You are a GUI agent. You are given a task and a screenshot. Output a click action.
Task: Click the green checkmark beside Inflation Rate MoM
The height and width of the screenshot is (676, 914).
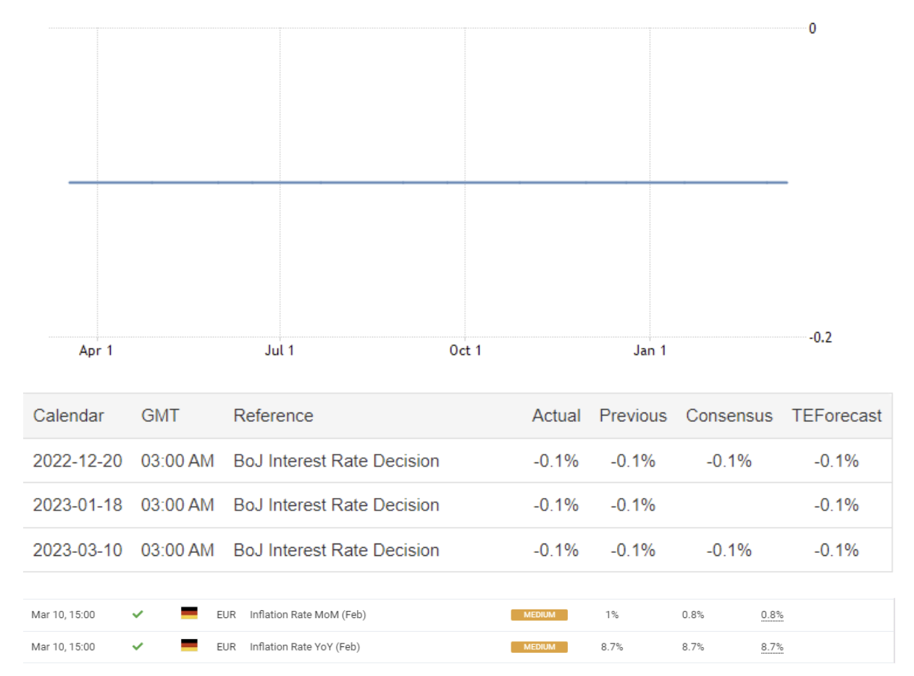point(138,615)
